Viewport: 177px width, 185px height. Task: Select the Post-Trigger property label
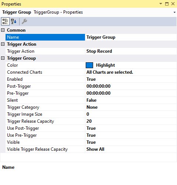19,86
